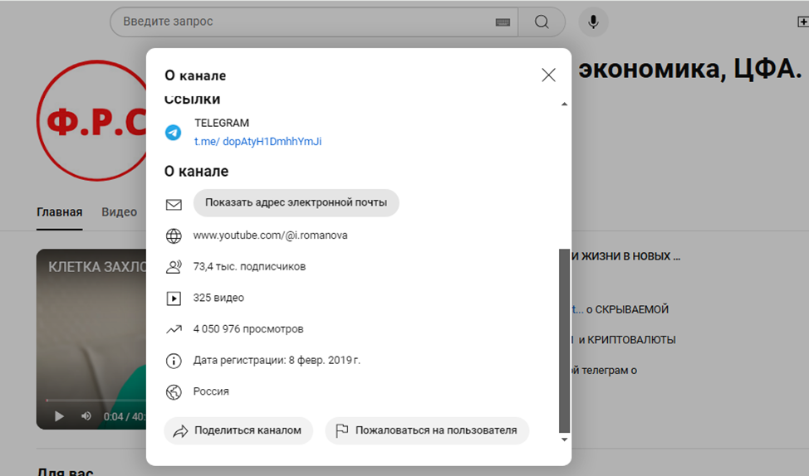Screen dimensions: 809x476
Task: Play the featured video
Action: point(59,416)
